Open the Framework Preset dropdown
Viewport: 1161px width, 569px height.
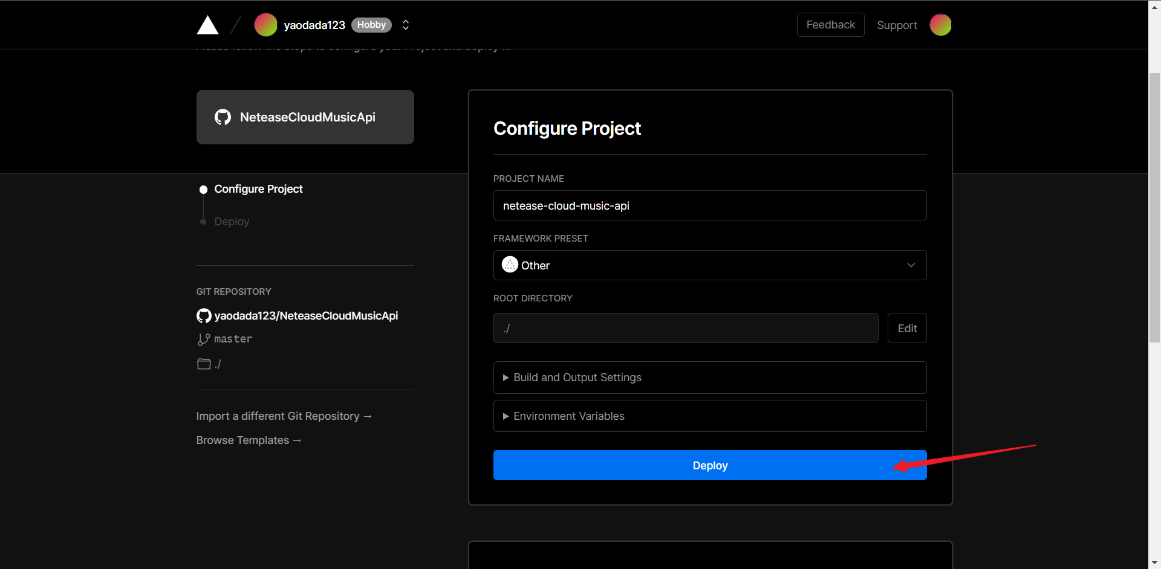pyautogui.click(x=709, y=265)
